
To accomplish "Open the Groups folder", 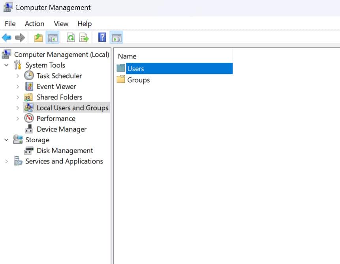I will [139, 79].
